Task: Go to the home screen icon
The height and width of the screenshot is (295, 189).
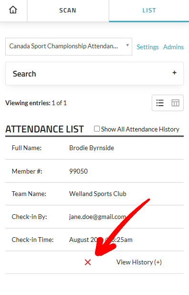Action: (13, 10)
